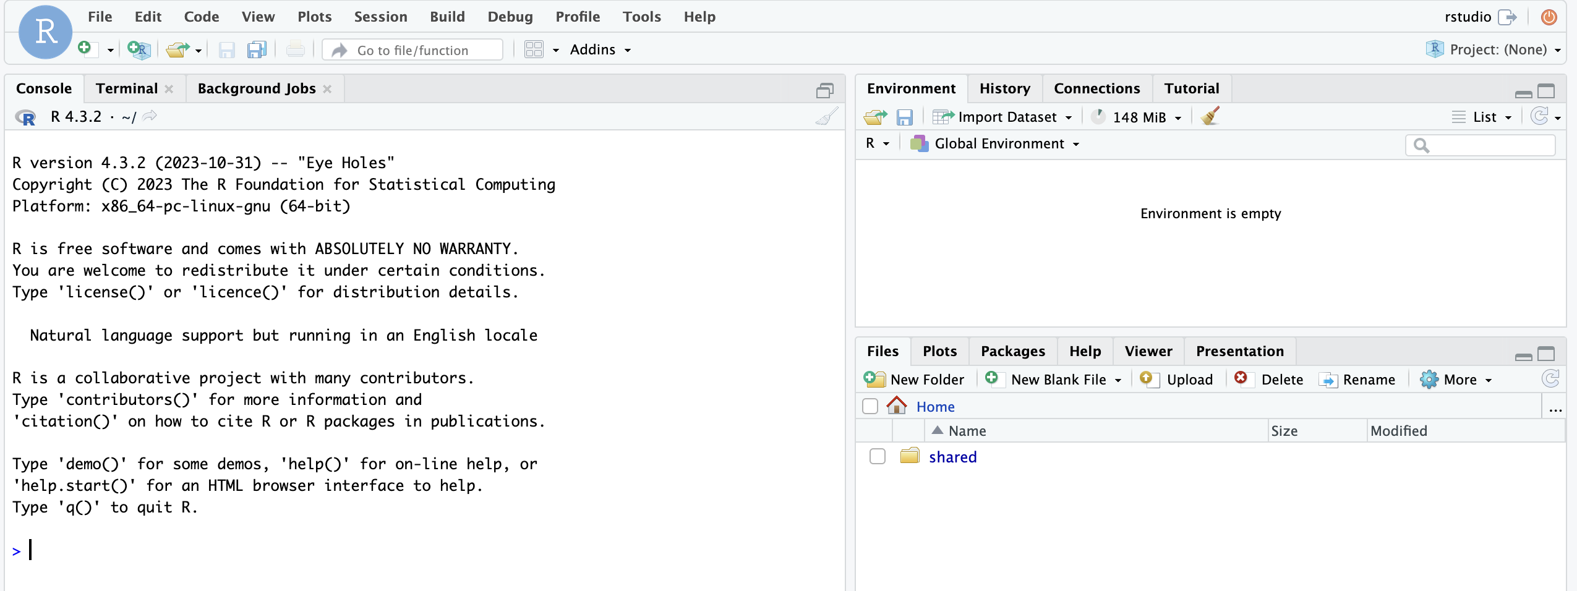
Task: Clear the console with the broom icon
Action: [827, 116]
